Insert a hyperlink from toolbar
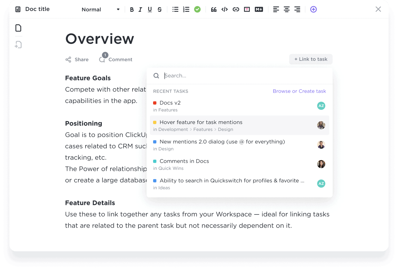 236,10
